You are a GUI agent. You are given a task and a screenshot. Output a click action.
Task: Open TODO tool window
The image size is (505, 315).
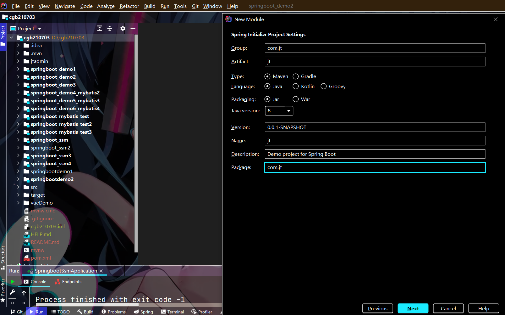click(61, 312)
